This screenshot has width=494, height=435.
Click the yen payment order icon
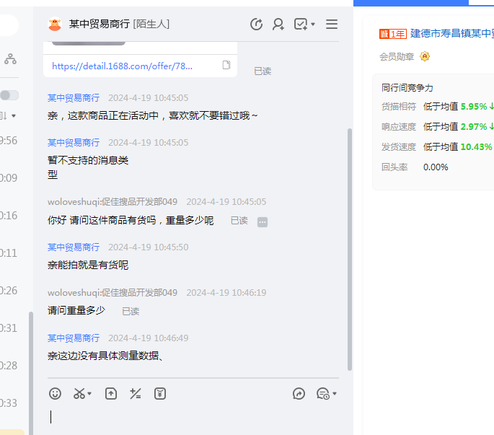tap(160, 393)
